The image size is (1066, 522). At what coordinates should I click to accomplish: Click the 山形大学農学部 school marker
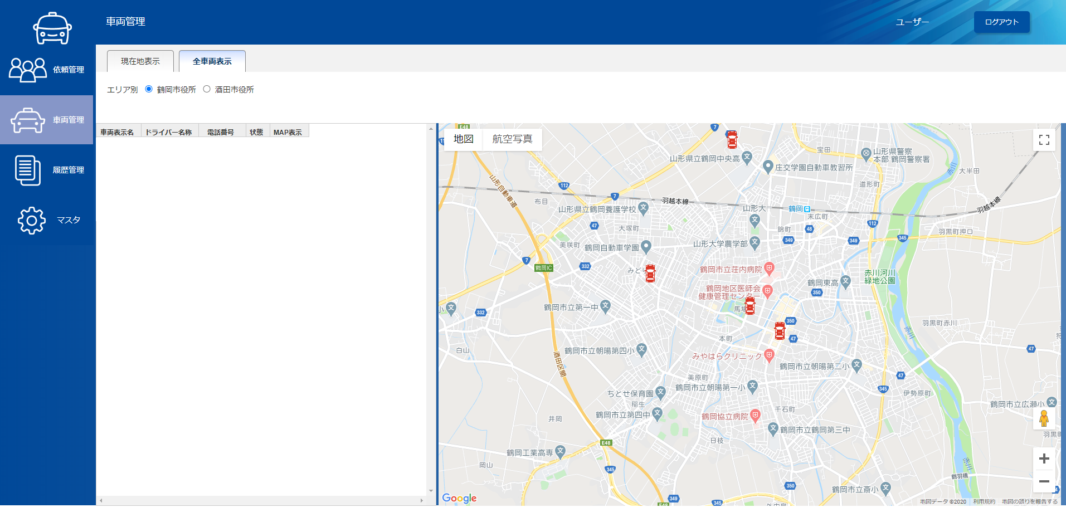click(x=755, y=242)
